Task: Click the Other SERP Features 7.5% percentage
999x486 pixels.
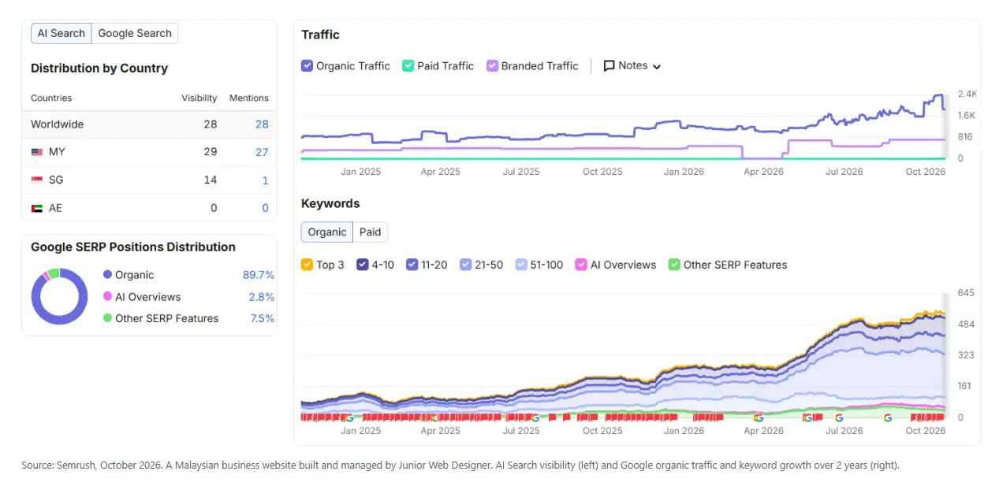Action: 262,318
